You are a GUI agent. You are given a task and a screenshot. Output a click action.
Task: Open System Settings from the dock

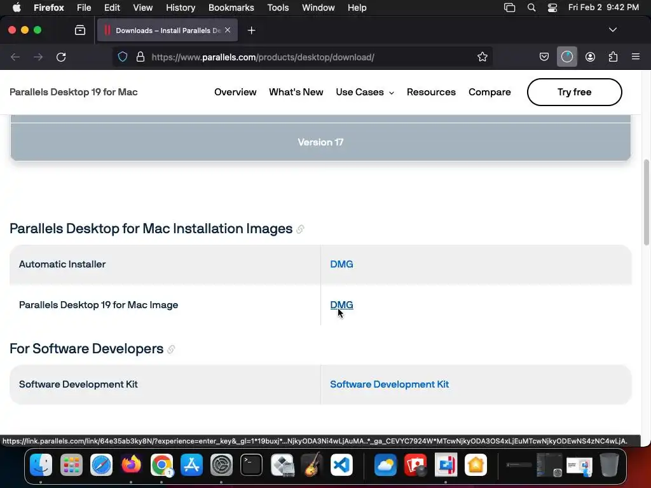(221, 464)
